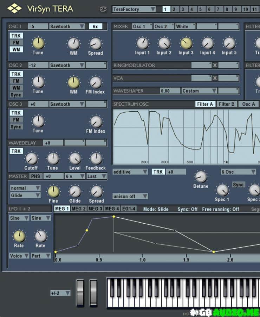This screenshot has height=317, width=260.
Task: Open OSC 3 Sawtooth waveform dropdown
Action: point(67,104)
